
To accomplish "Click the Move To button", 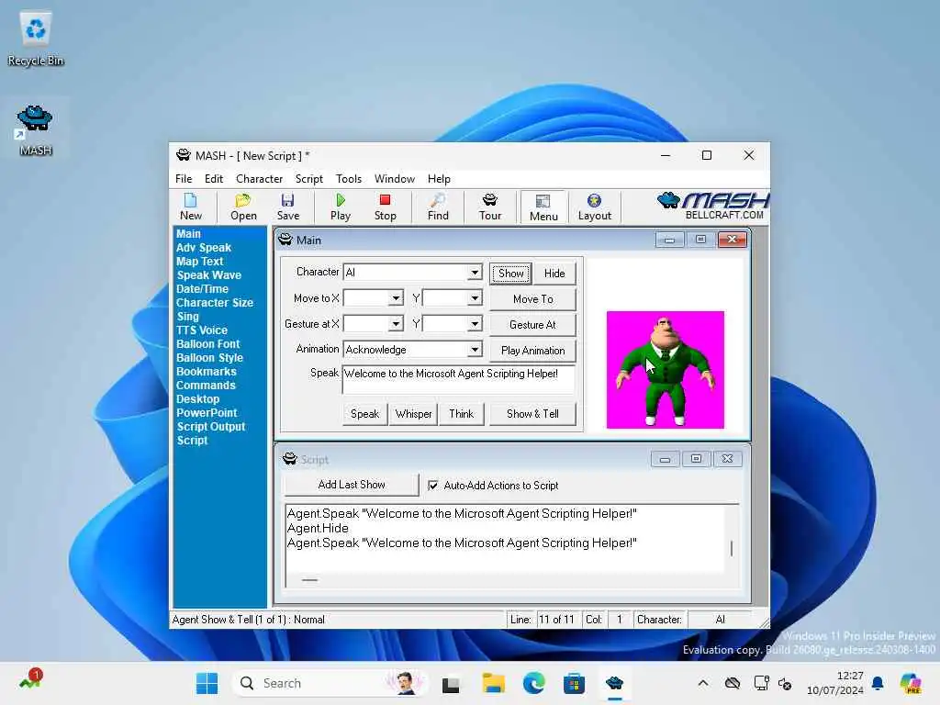I will 532,299.
